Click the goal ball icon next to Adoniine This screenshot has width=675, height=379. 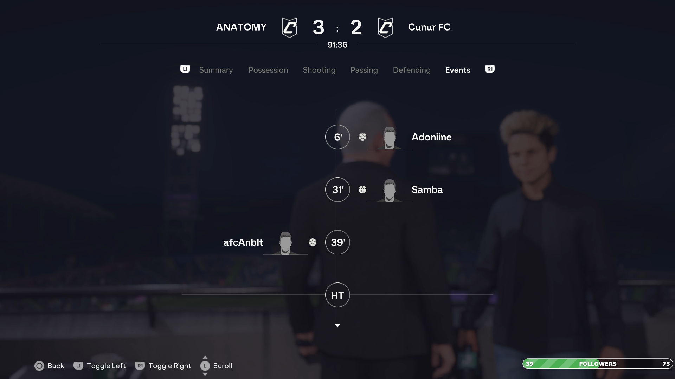[x=362, y=137]
